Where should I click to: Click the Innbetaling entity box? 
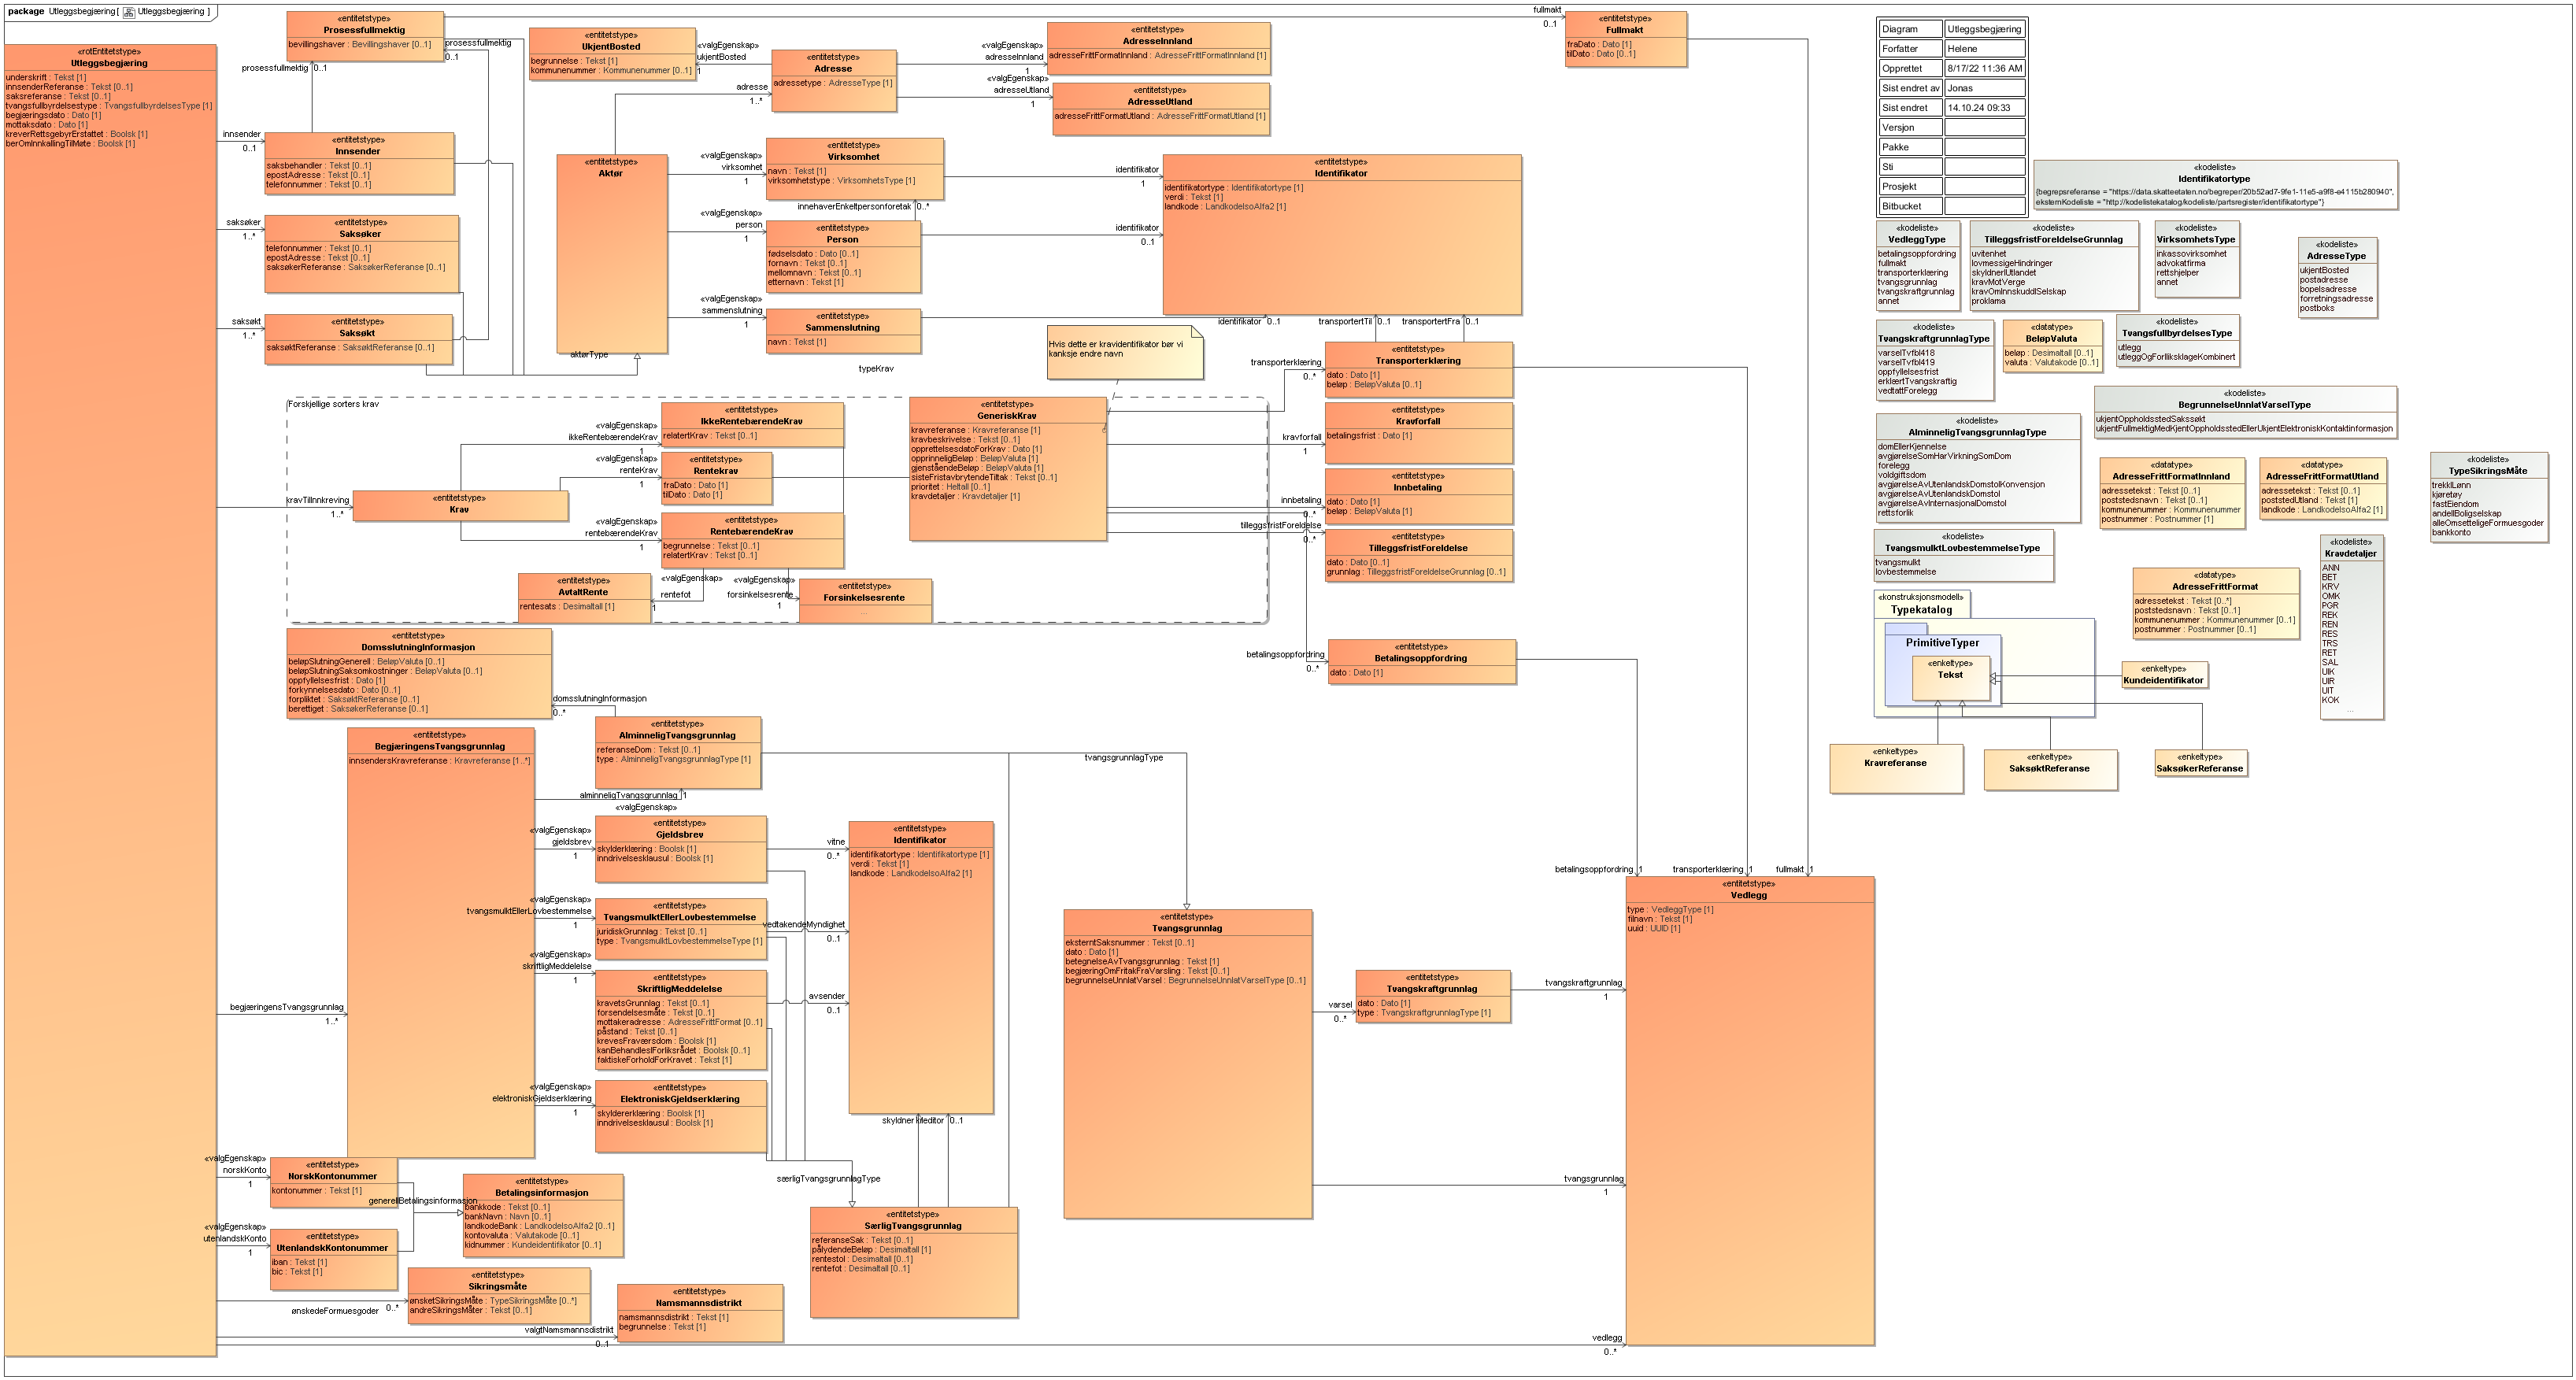click(1418, 496)
